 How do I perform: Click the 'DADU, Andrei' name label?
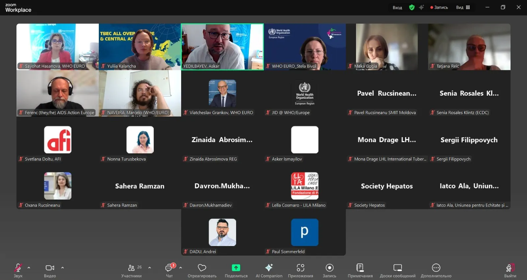pos(203,252)
